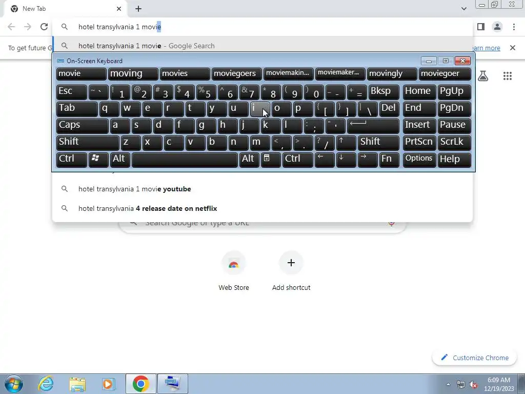The image size is (525, 394).
Task: Open Chrome's three-dot menu
Action: (x=514, y=27)
